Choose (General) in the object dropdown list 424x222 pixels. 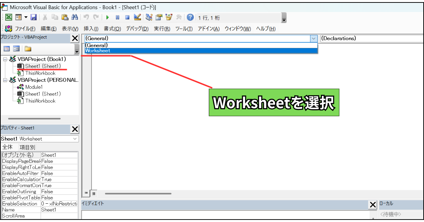(x=201, y=45)
